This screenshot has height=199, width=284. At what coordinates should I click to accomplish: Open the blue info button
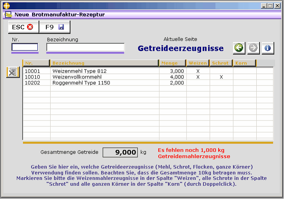click(x=268, y=48)
